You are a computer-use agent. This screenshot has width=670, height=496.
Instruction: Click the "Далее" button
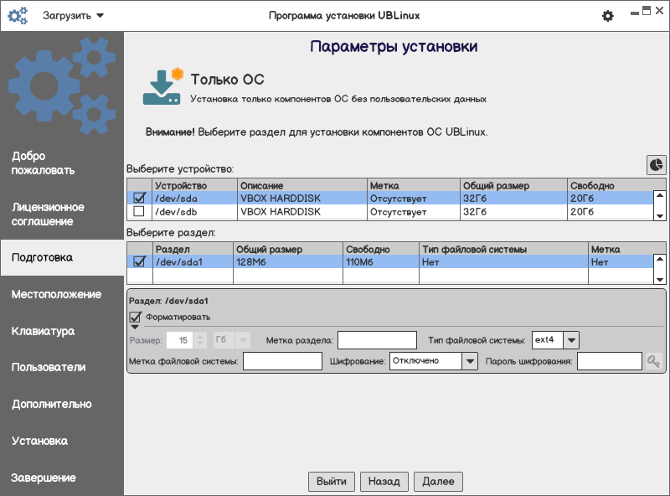click(438, 482)
